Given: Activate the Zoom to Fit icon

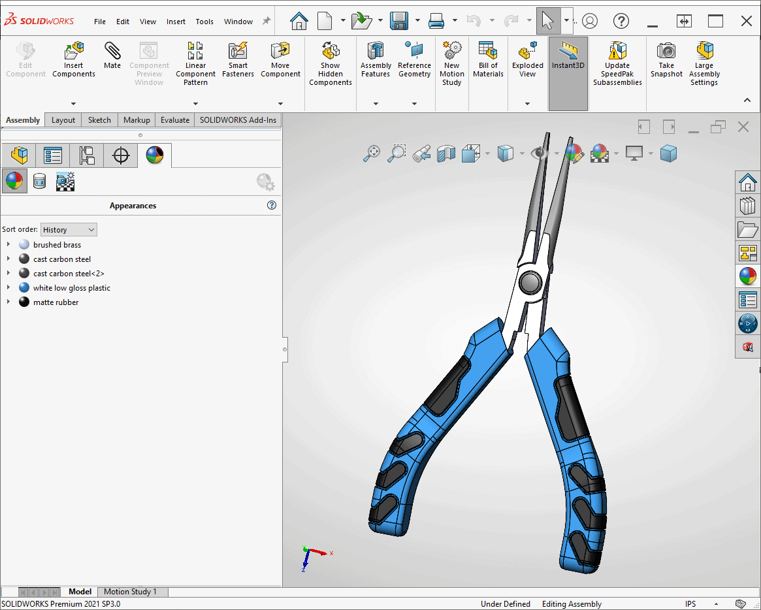Looking at the screenshot, I should 371,154.
